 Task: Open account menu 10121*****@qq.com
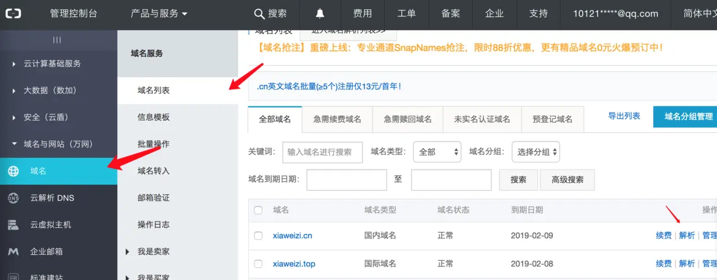616,13
